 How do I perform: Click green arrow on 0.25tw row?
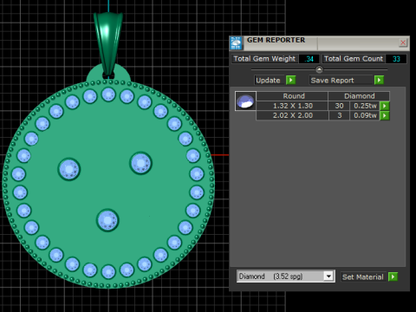pos(385,106)
